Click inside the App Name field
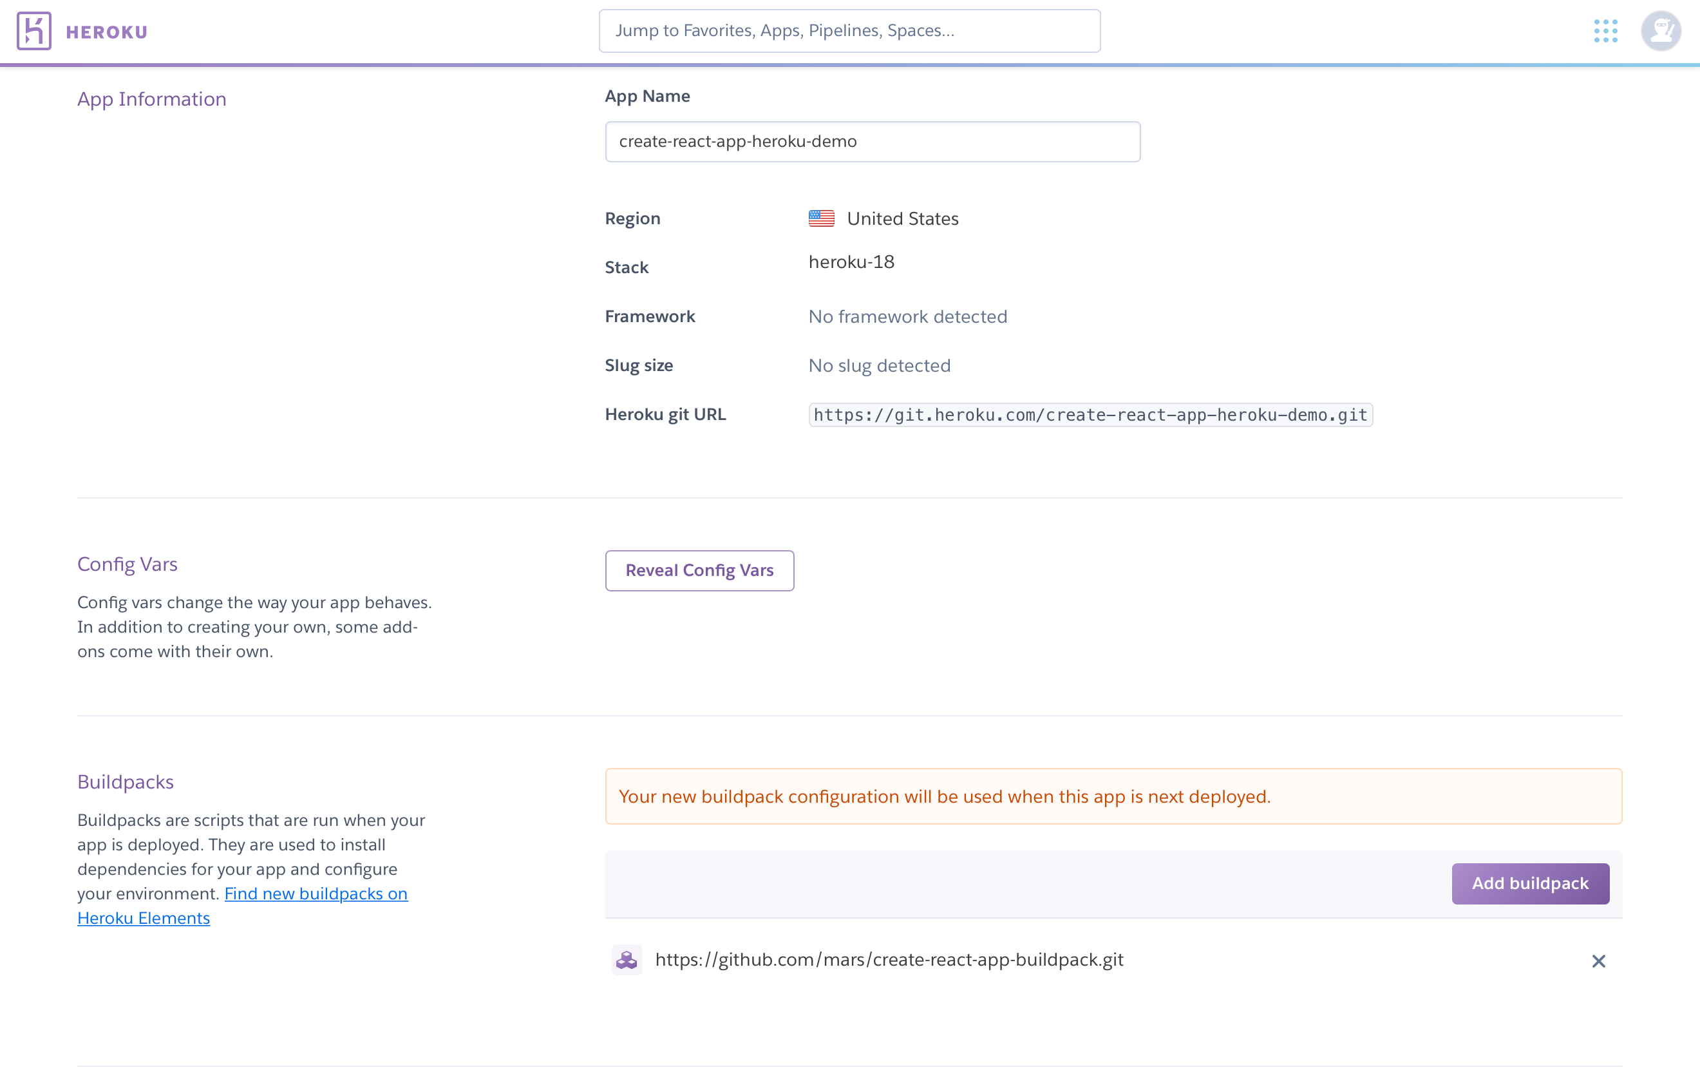 pyautogui.click(x=873, y=141)
